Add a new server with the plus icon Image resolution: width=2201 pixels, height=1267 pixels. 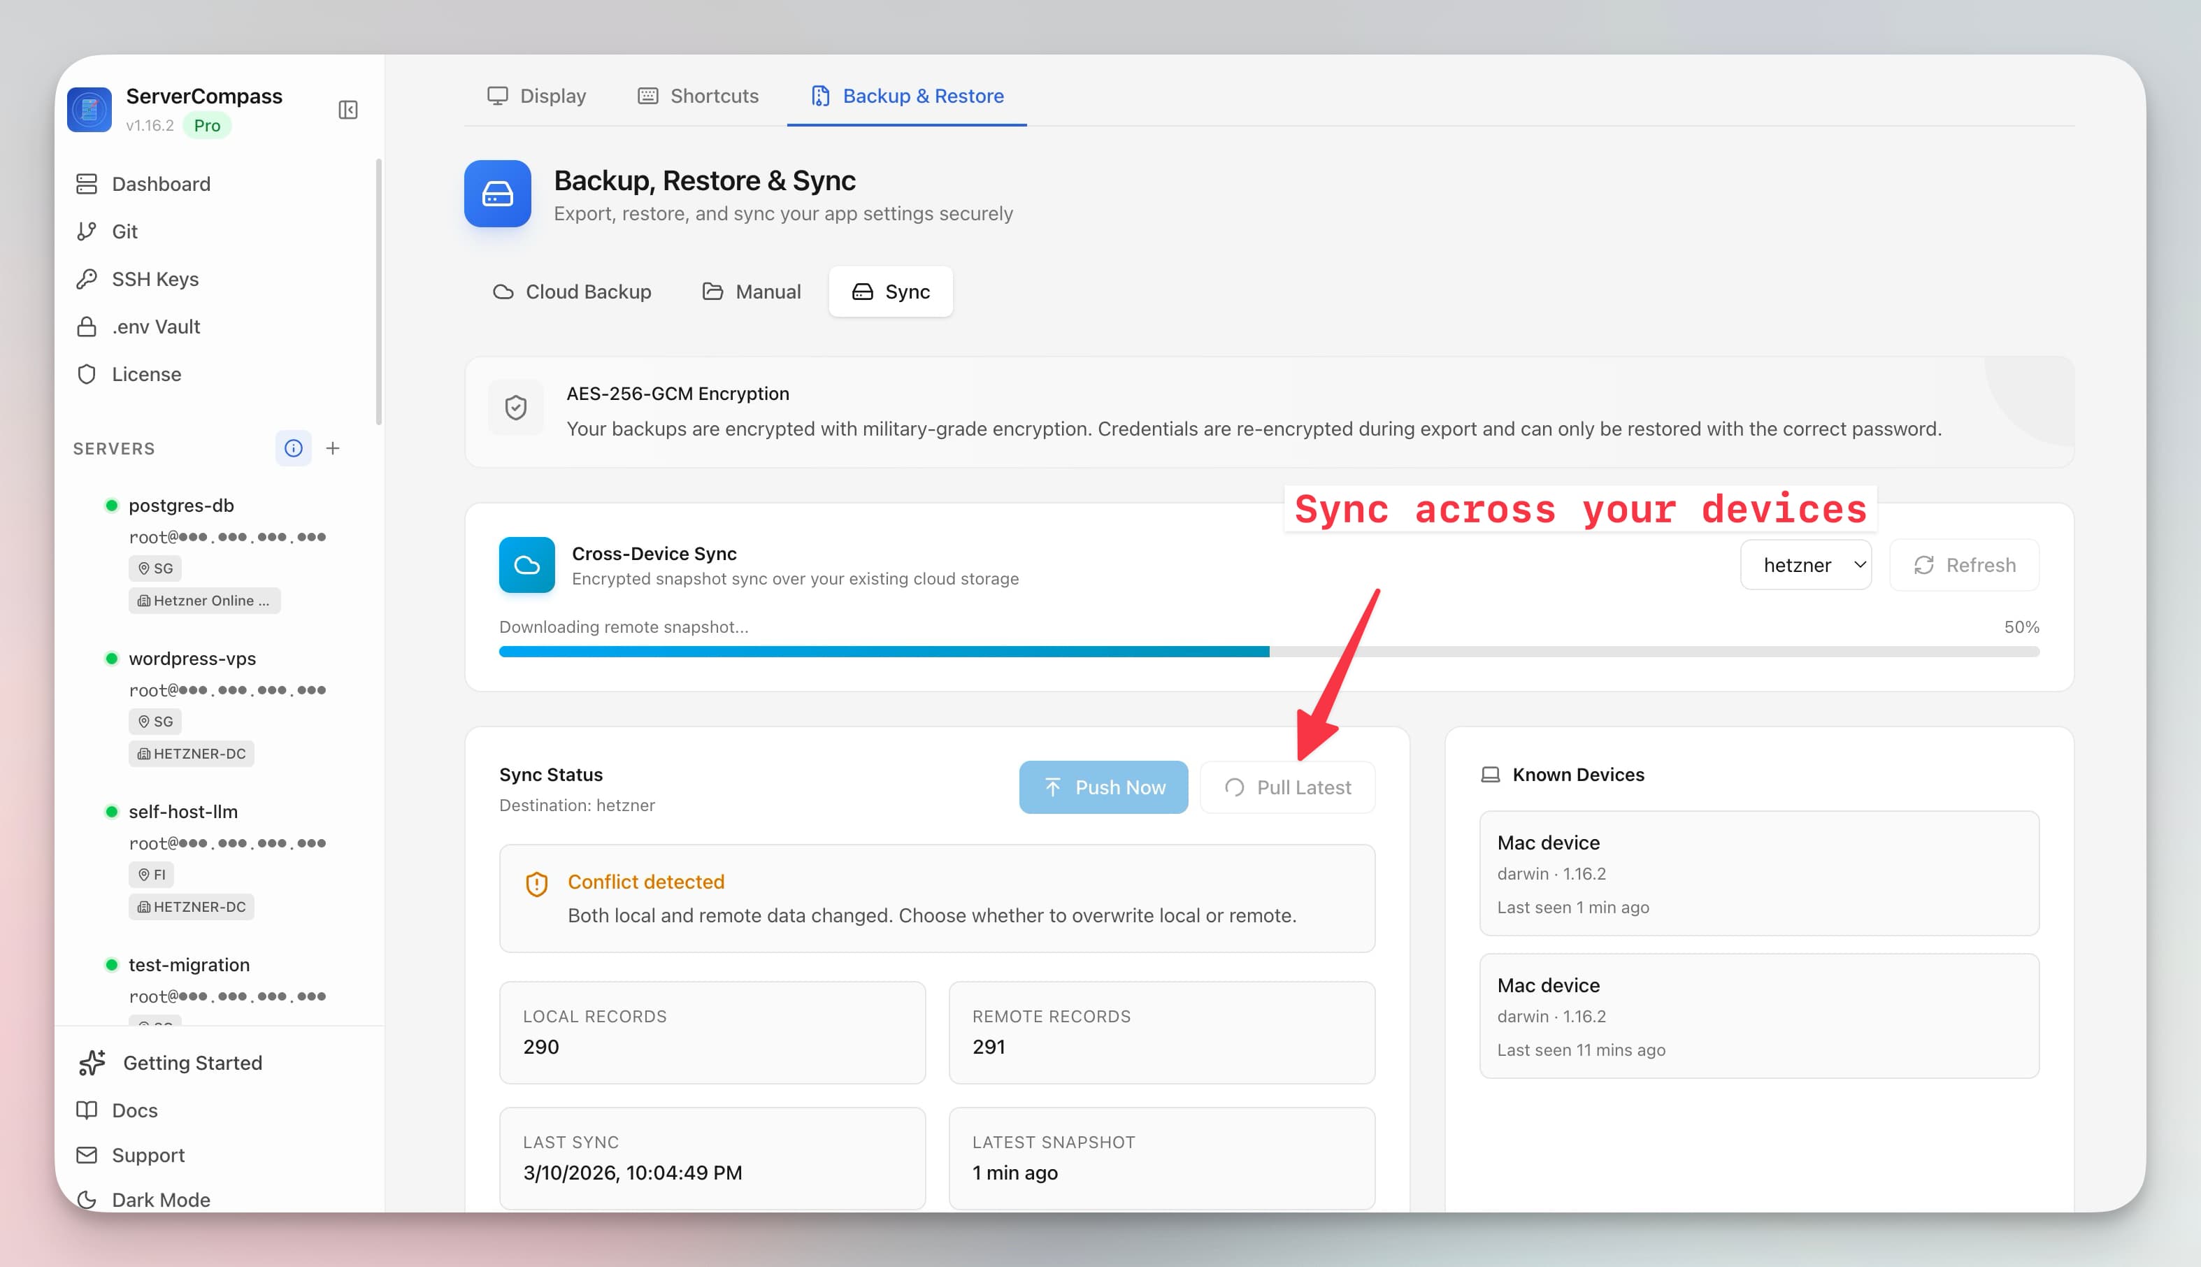click(334, 448)
